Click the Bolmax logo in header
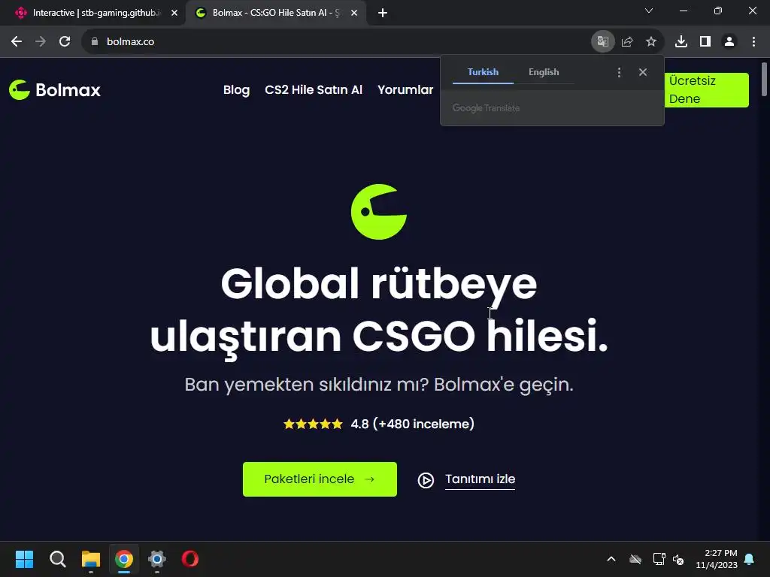This screenshot has height=577, width=770. point(54,90)
